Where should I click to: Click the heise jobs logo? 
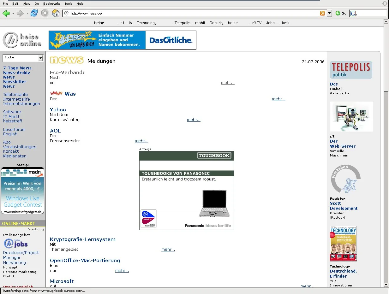[16, 244]
